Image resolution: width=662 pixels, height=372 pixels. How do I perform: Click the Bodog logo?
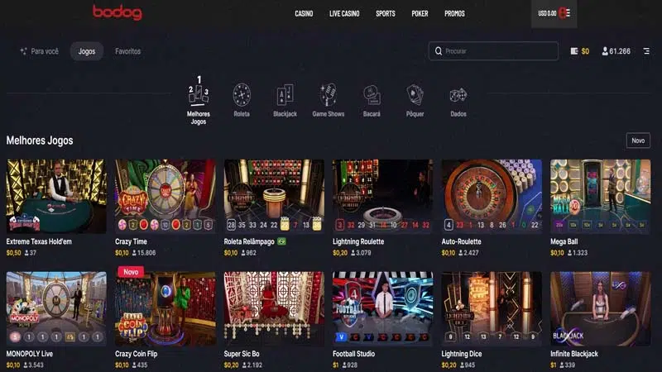click(x=118, y=12)
